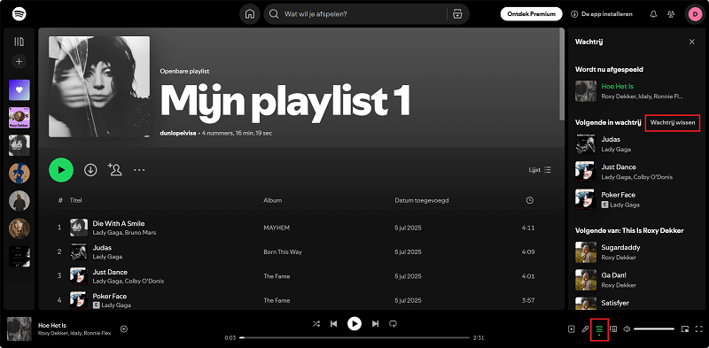The image size is (709, 348).
Task: Click the volume slider
Action: tap(654, 329)
